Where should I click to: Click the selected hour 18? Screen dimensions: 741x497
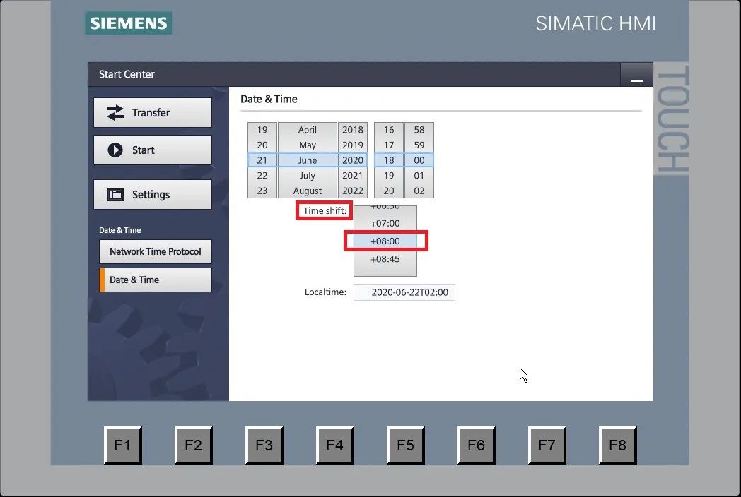(389, 160)
